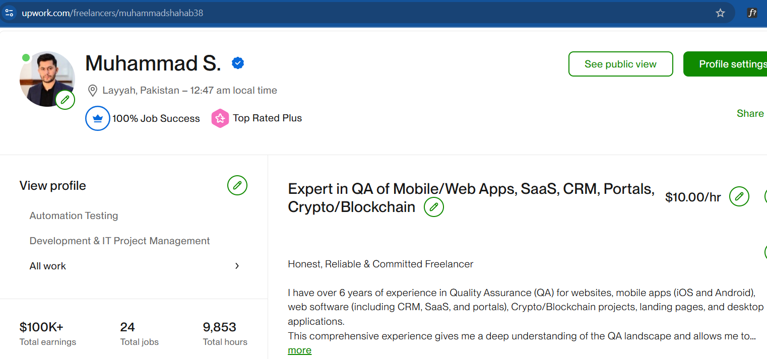767x359 pixels.
Task: Edit the $10.00/hr hourly rate
Action: point(739,196)
